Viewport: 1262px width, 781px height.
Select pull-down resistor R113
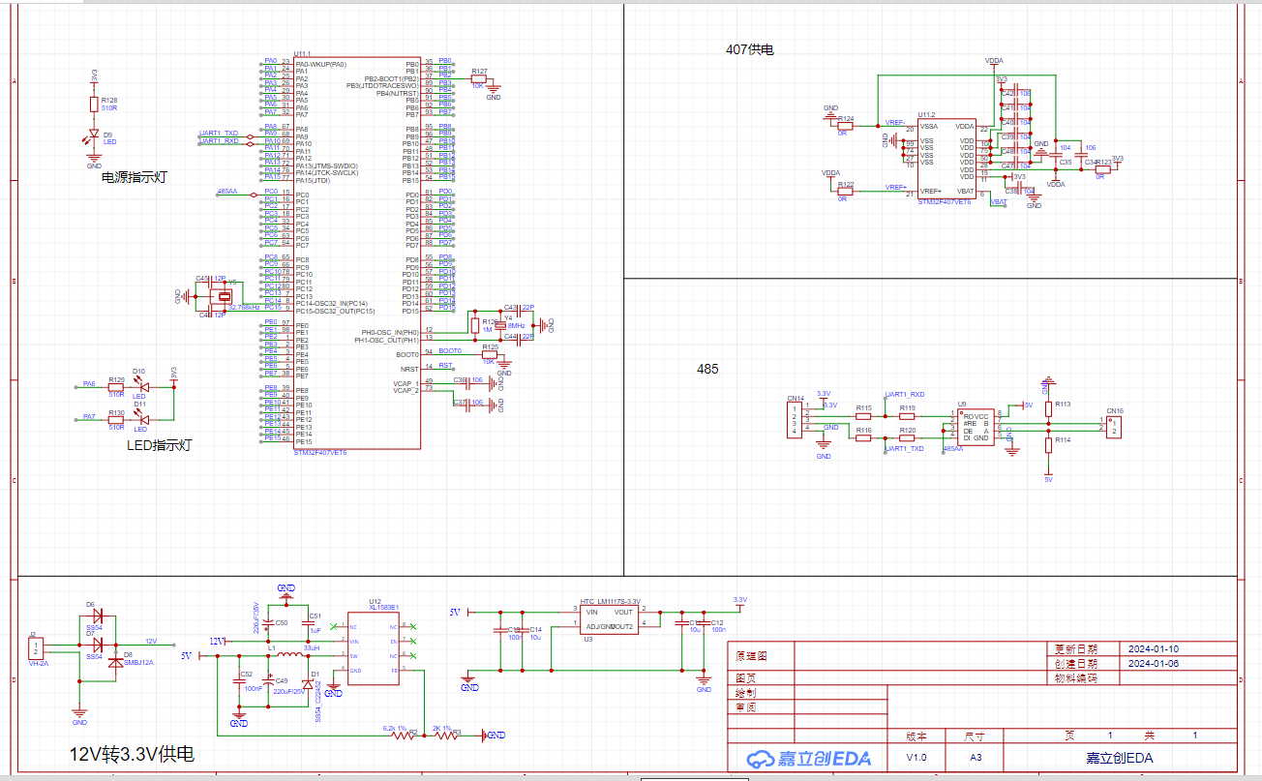click(x=1048, y=408)
